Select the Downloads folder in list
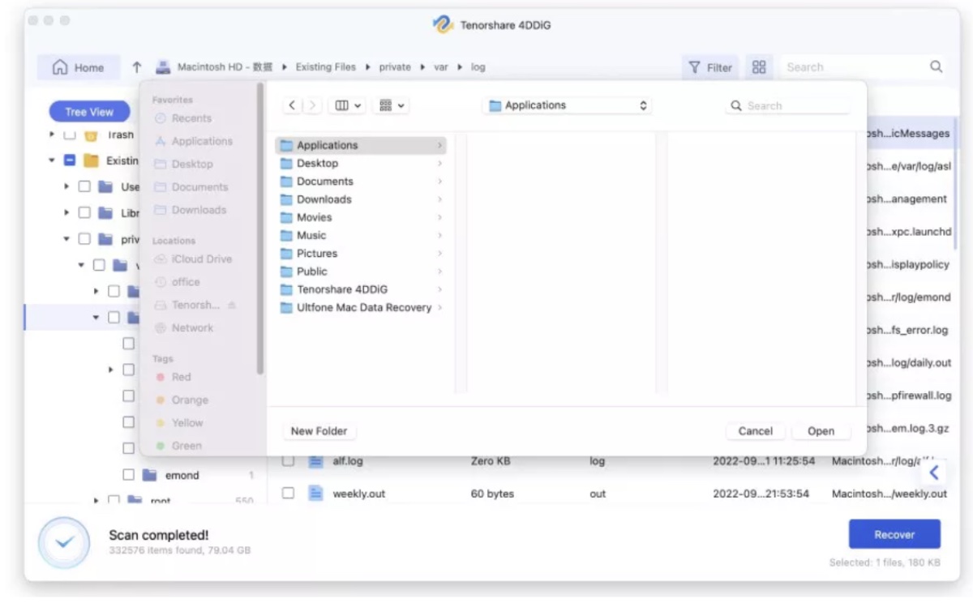The width and height of the screenshot is (973, 603). (361, 199)
